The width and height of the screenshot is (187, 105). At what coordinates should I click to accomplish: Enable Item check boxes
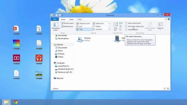126,23
